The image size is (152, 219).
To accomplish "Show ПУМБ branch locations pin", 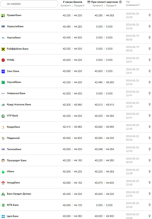I will (x=149, y=60).
